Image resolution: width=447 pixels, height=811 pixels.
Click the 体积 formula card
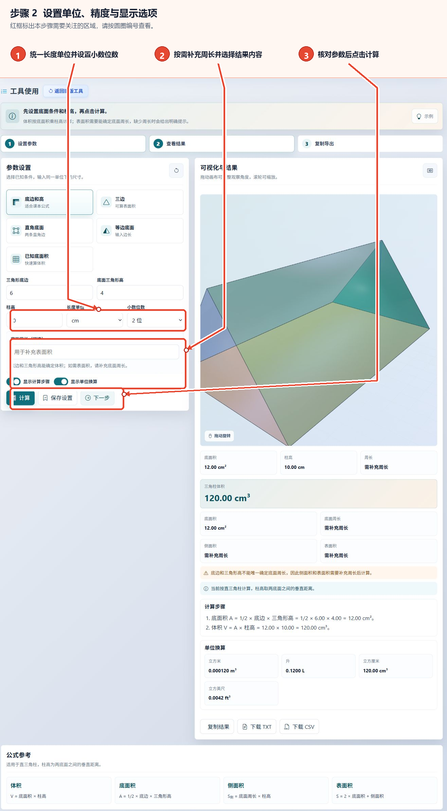point(59,790)
